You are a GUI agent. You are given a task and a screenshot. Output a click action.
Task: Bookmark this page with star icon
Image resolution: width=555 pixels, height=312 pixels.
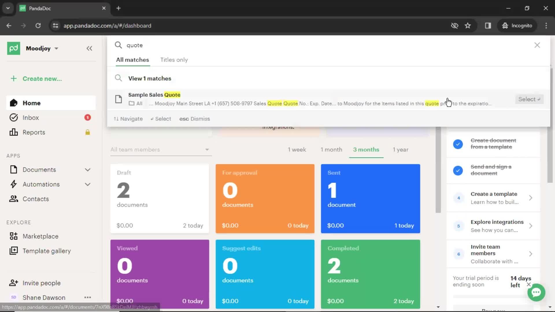point(468,26)
